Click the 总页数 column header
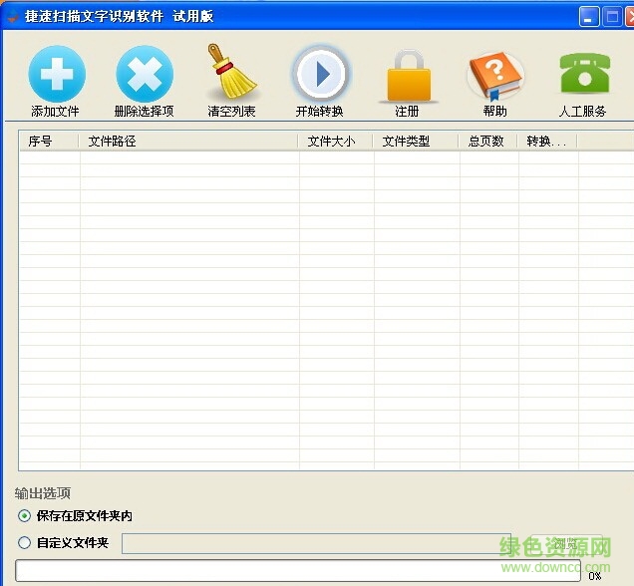The width and height of the screenshot is (634, 586). [x=488, y=142]
